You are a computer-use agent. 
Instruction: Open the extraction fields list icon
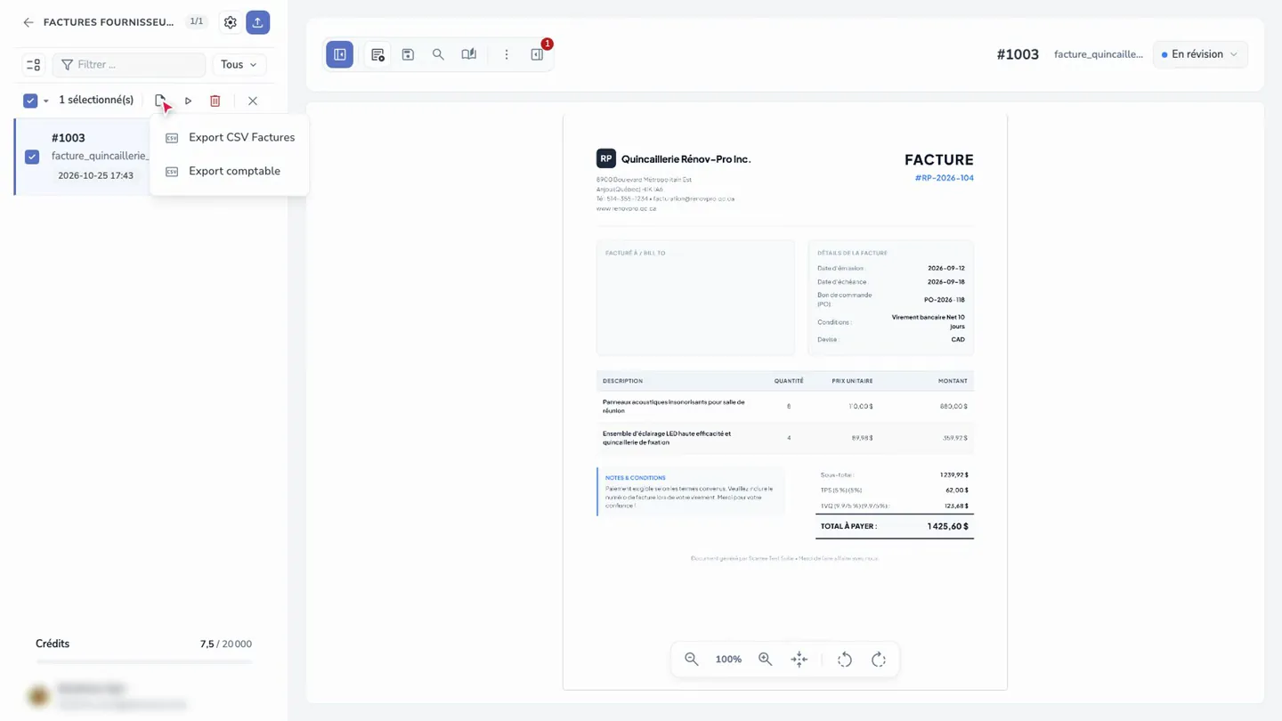[x=377, y=54]
